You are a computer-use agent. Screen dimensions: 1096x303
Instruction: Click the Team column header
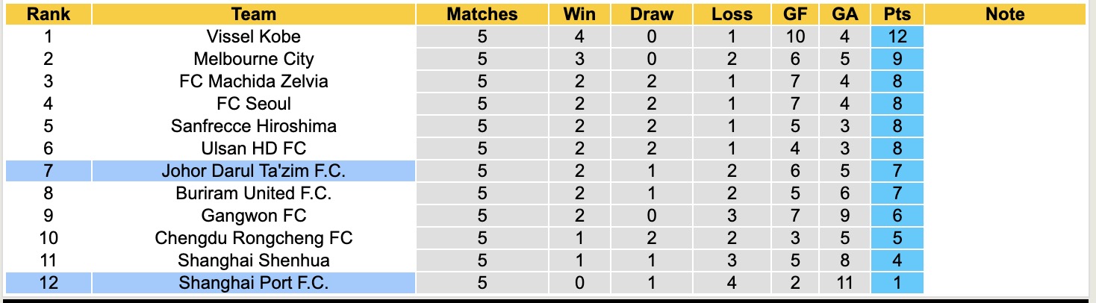(x=253, y=14)
